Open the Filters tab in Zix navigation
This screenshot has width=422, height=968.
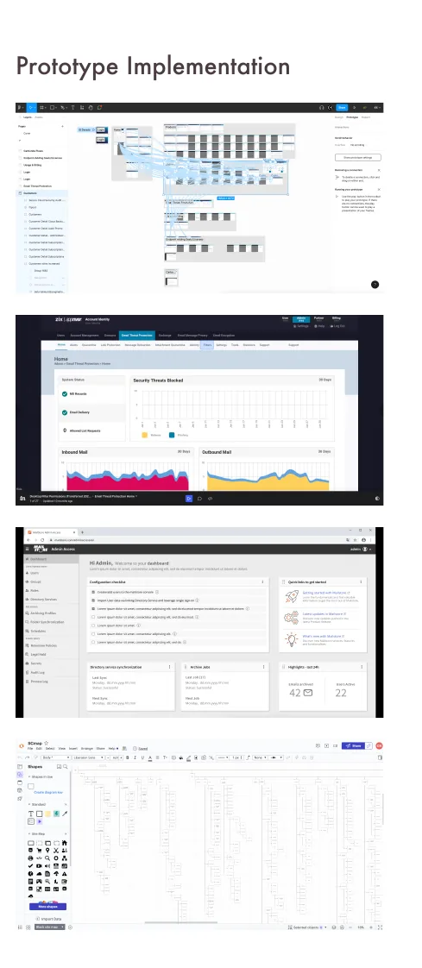(x=207, y=345)
